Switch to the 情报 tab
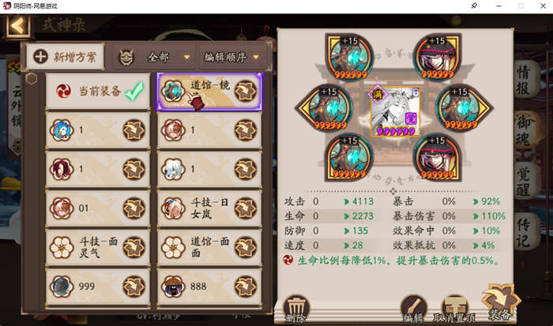The height and width of the screenshot is (326, 553). point(523,80)
